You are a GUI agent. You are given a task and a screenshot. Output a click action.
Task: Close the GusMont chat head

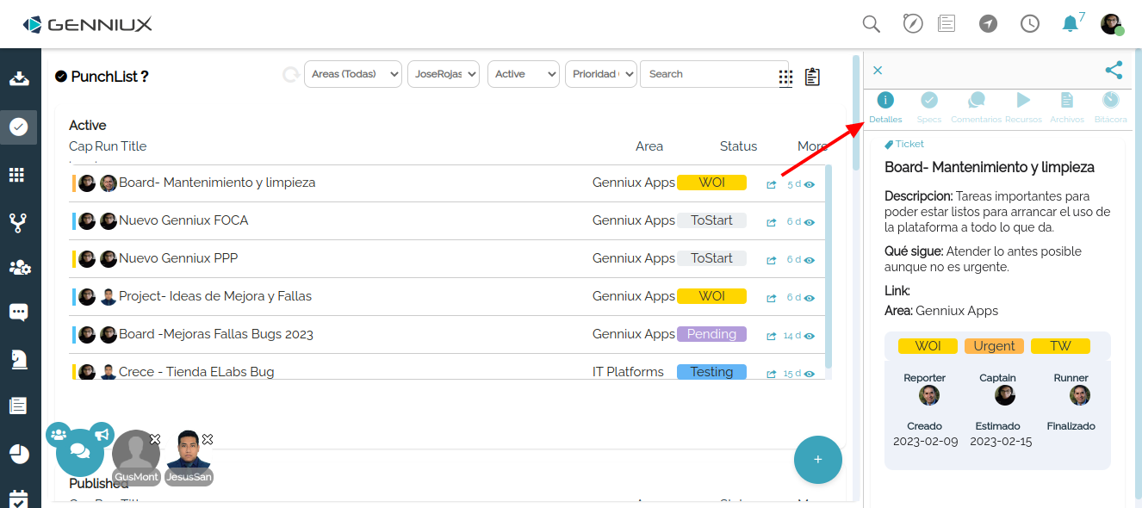(155, 439)
